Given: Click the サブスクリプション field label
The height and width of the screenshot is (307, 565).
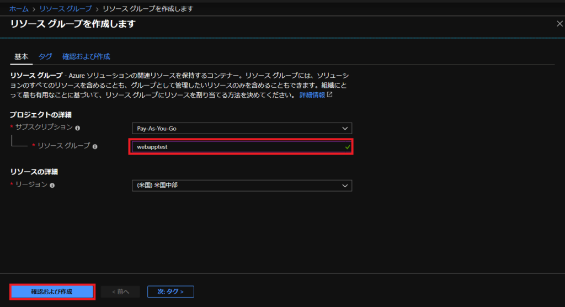Looking at the screenshot, I should pos(44,127).
